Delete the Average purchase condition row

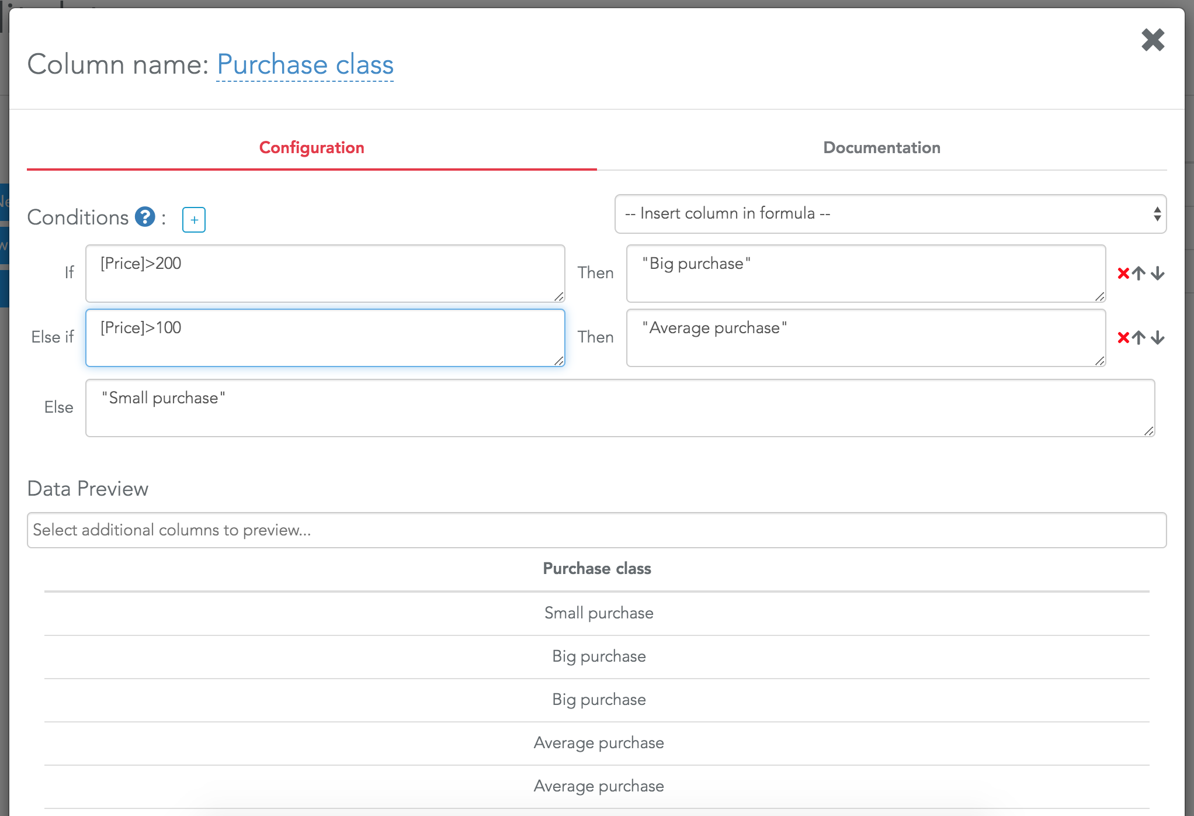pos(1123,337)
